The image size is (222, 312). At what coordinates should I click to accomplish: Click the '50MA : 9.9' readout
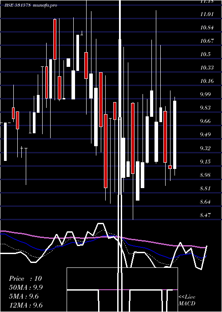pyautogui.click(x=26, y=287)
